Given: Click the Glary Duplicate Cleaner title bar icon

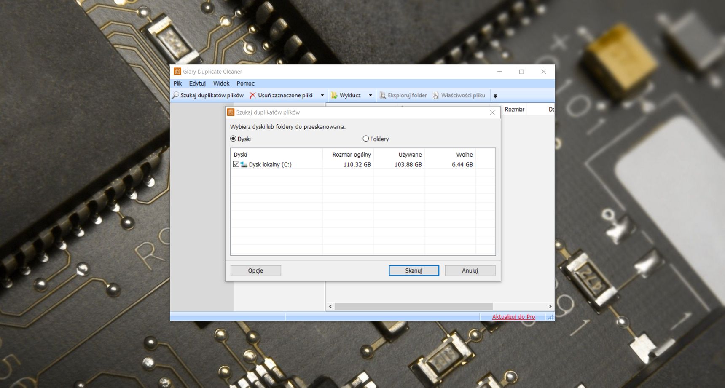Looking at the screenshot, I should tap(177, 72).
